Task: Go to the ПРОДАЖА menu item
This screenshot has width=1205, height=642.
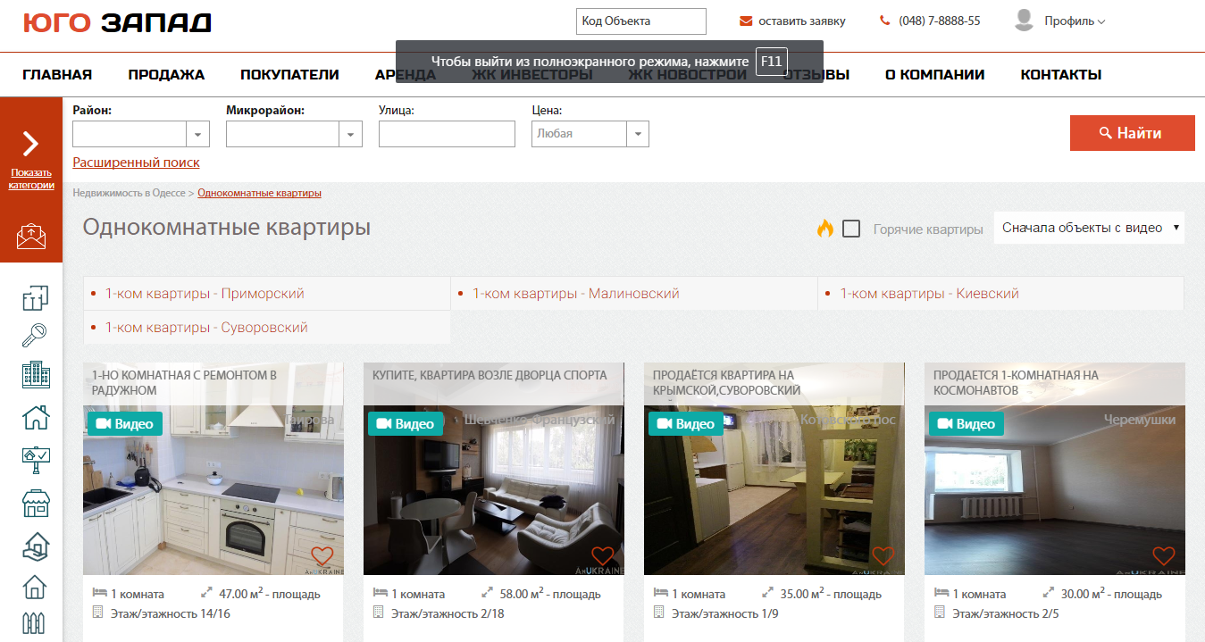Action: coord(166,75)
